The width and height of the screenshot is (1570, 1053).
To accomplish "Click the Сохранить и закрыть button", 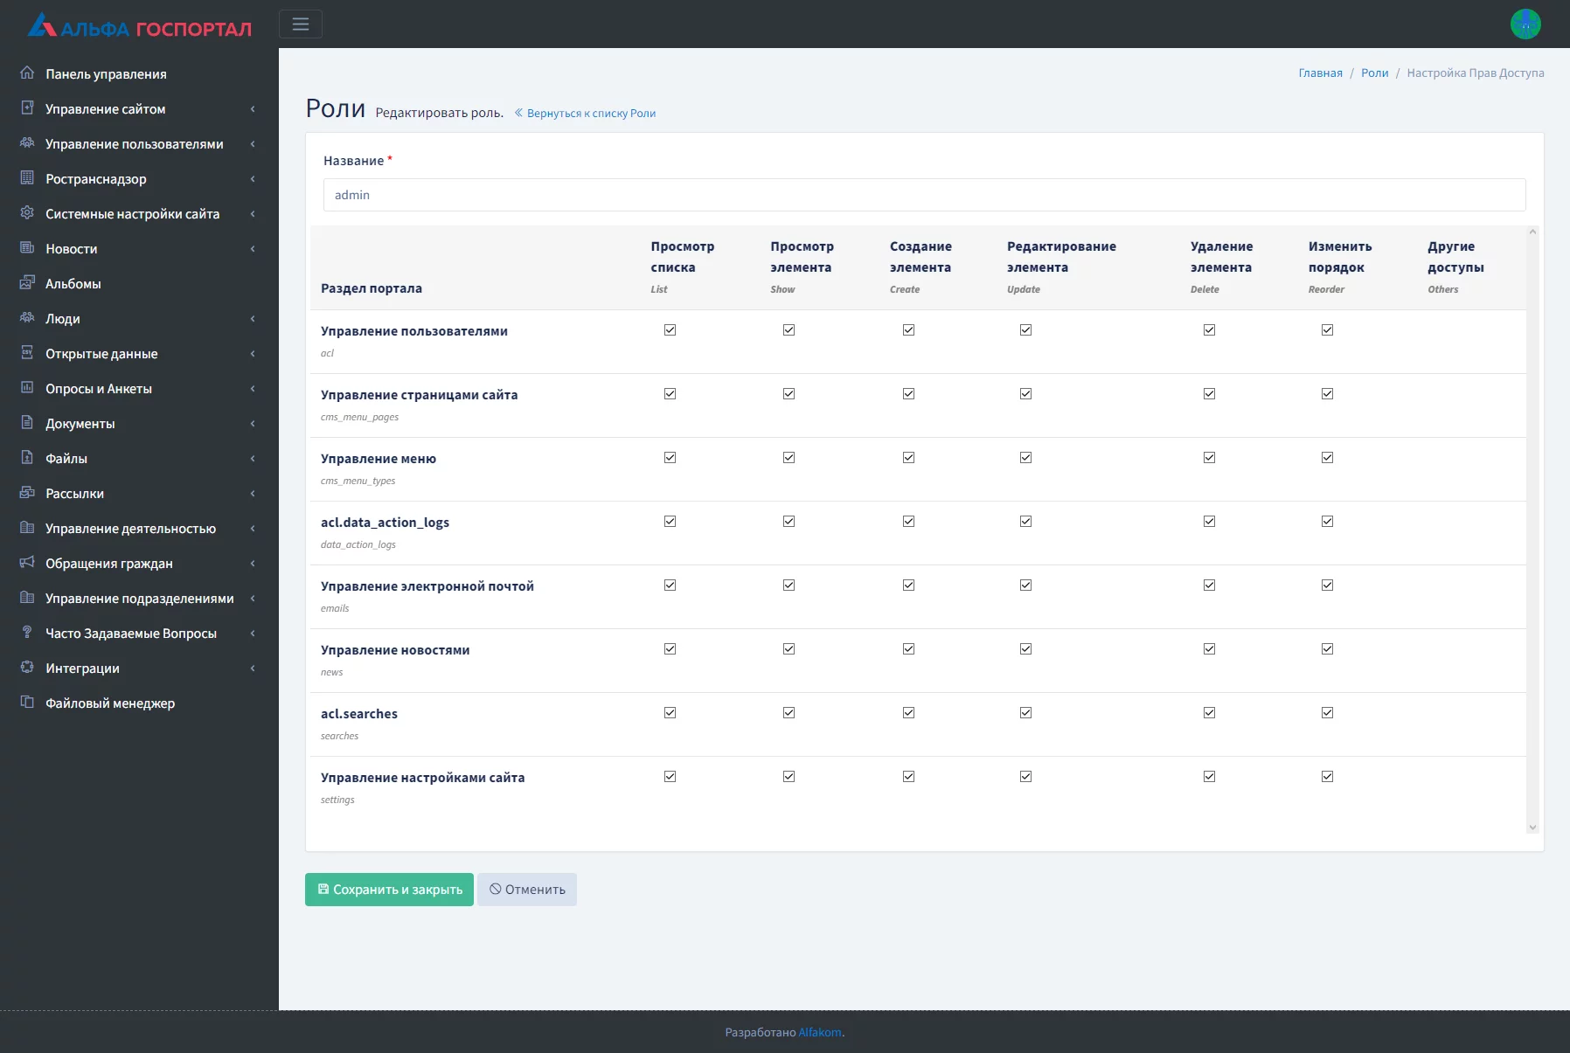I will (389, 890).
